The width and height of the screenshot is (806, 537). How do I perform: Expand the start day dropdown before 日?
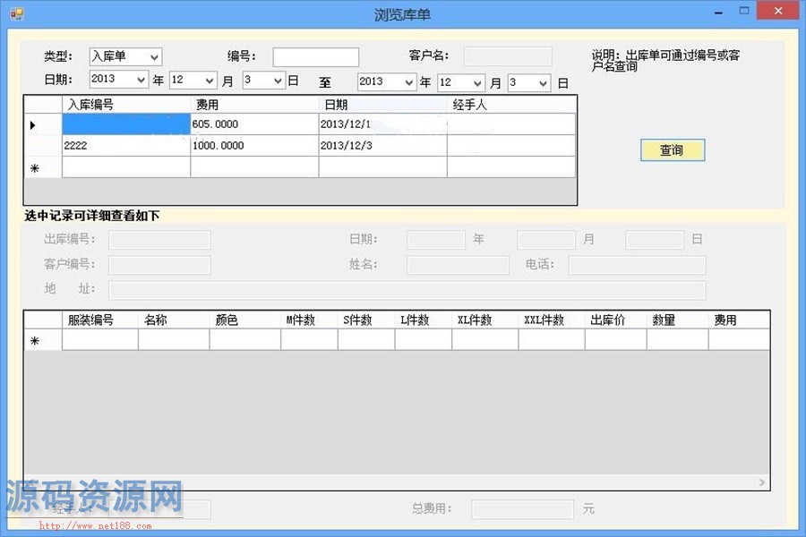(x=263, y=81)
